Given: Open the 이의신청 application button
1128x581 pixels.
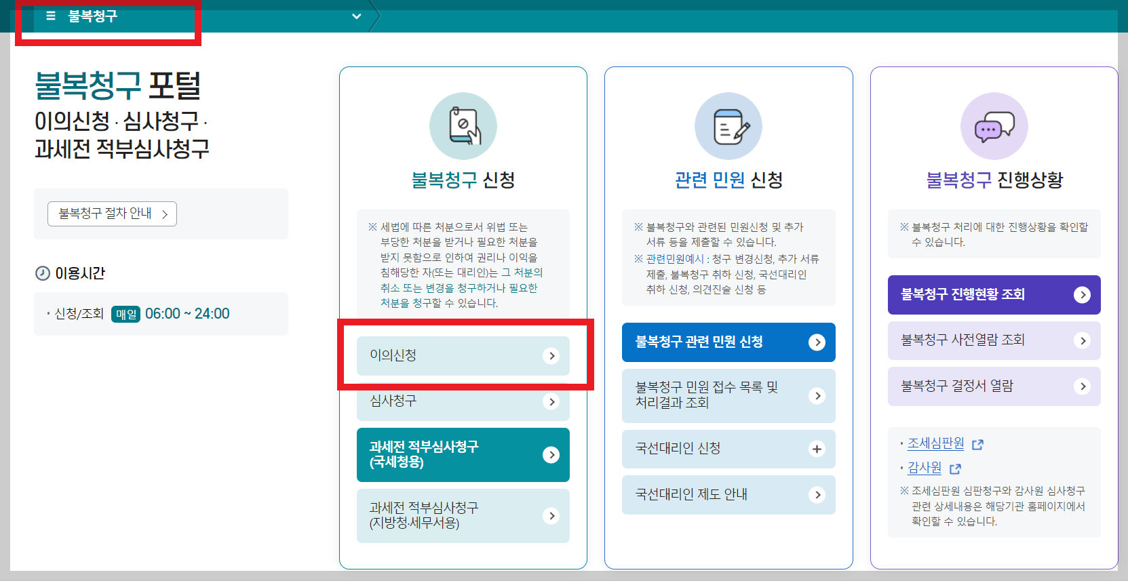Looking at the screenshot, I should pyautogui.click(x=463, y=356).
